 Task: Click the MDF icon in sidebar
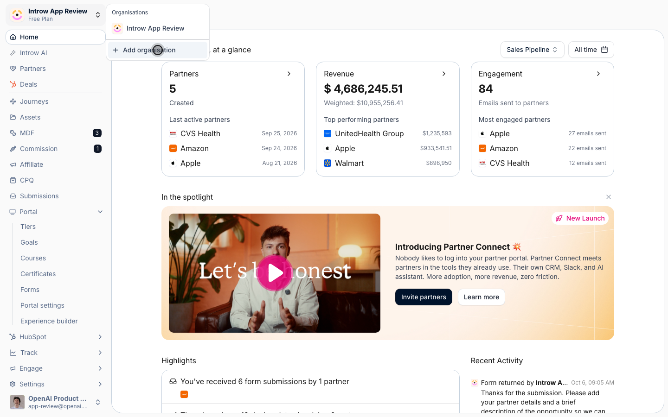click(x=13, y=133)
